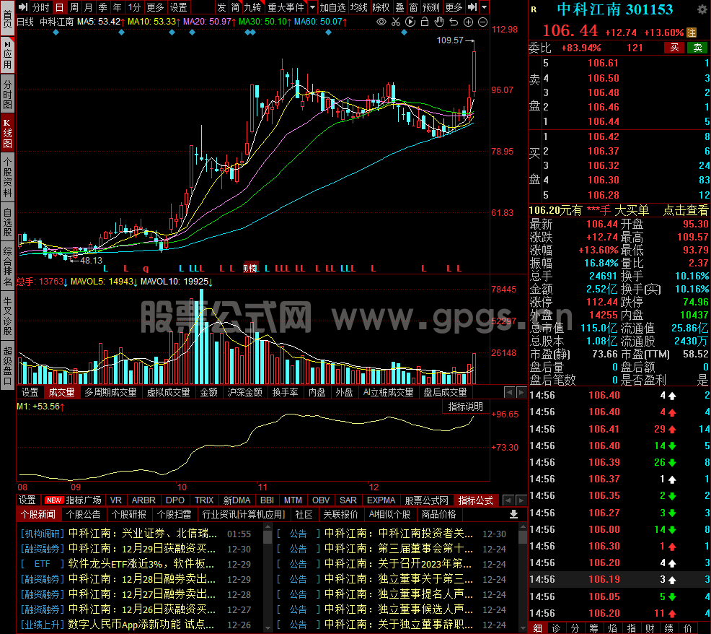The height and width of the screenshot is (634, 711).
Task: Open settings gear next to 中科江南 301153
Action: [702, 9]
